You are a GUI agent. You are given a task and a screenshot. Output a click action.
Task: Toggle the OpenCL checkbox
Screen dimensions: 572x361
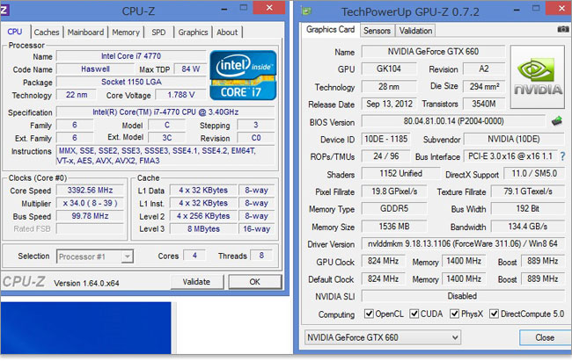(370, 314)
